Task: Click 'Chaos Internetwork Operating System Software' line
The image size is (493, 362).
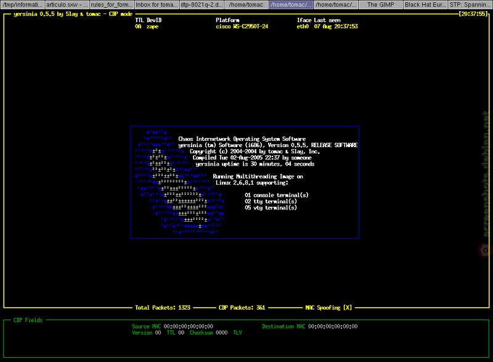Action: [x=242, y=139]
